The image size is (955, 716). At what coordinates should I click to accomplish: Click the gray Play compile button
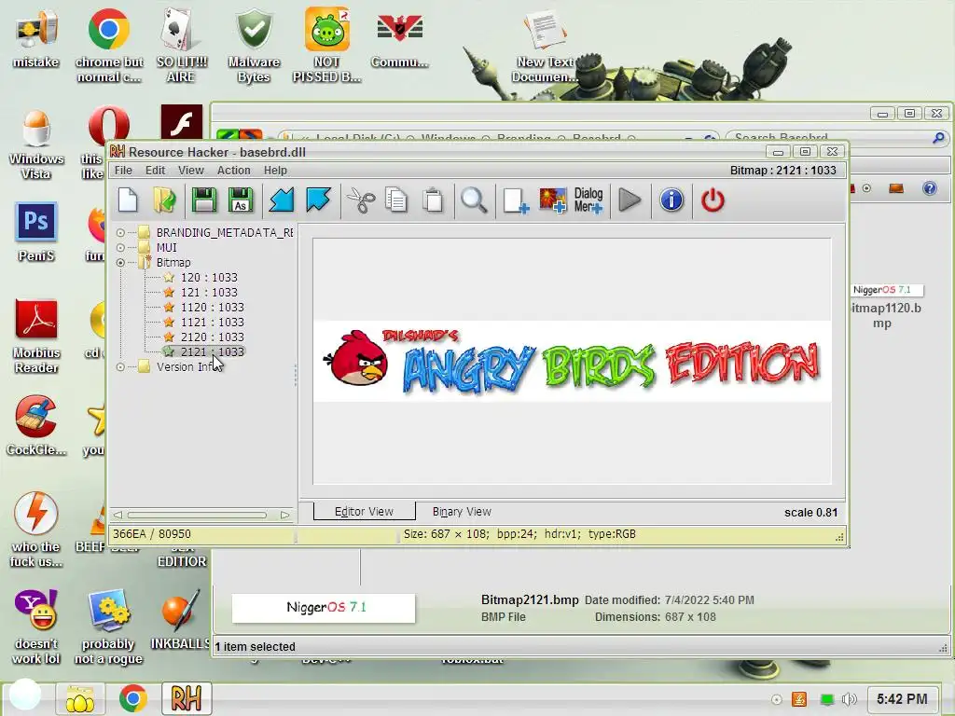click(630, 200)
